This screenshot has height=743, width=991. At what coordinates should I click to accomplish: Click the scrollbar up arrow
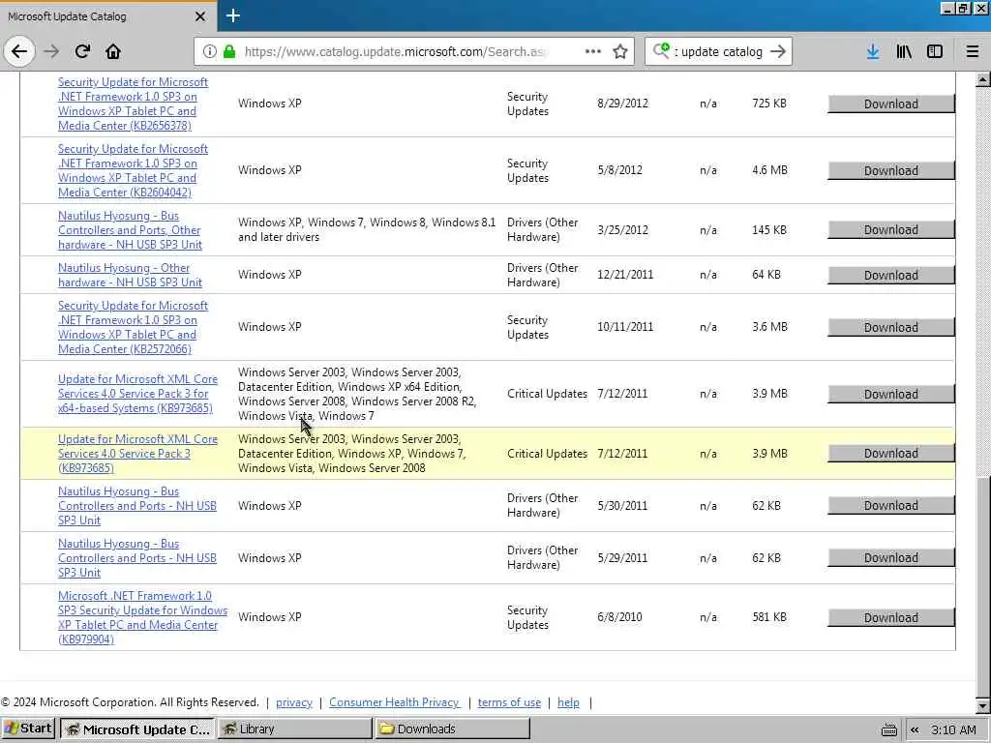point(983,79)
